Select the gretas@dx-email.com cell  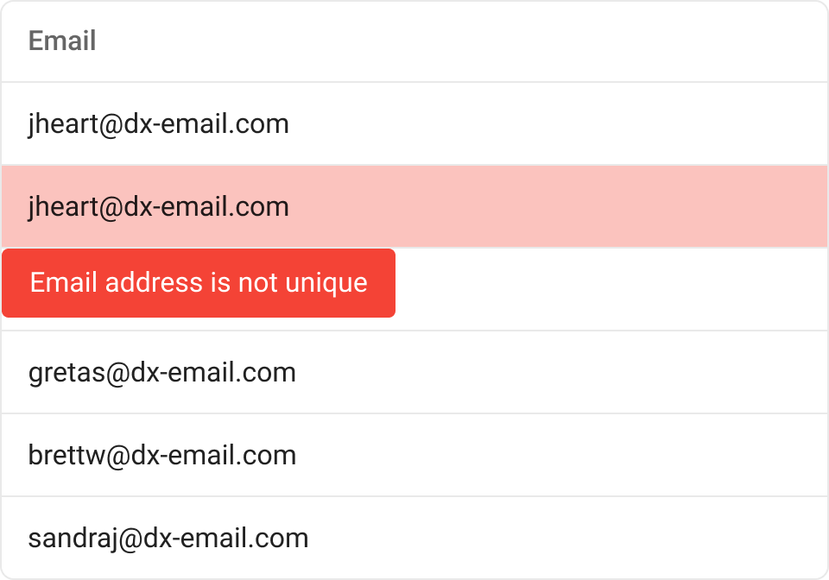pyautogui.click(x=162, y=373)
